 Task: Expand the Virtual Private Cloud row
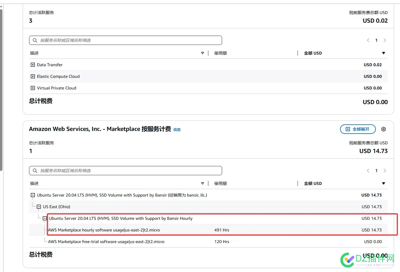[x=33, y=88]
